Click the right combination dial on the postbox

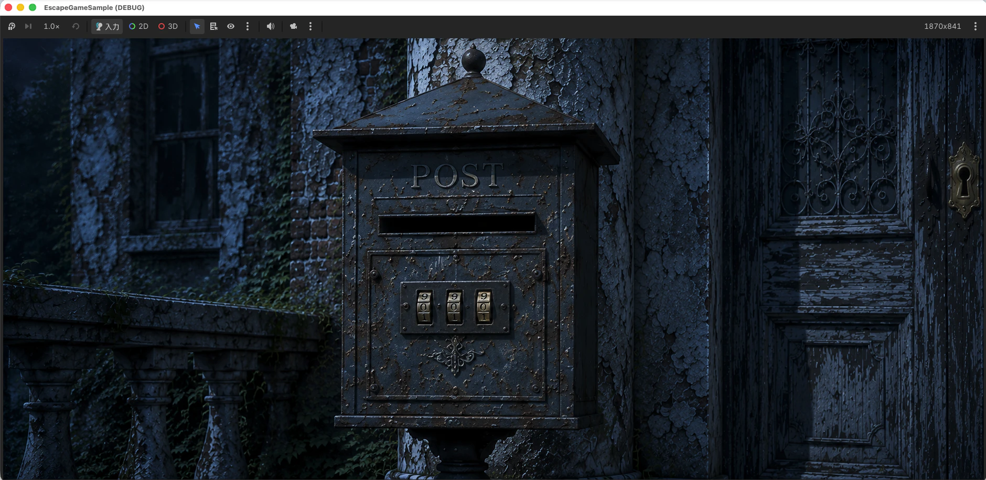tap(484, 307)
